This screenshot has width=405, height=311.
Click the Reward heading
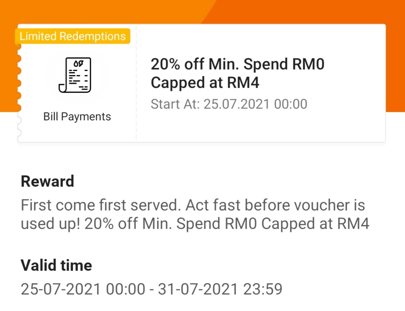pyautogui.click(x=48, y=181)
